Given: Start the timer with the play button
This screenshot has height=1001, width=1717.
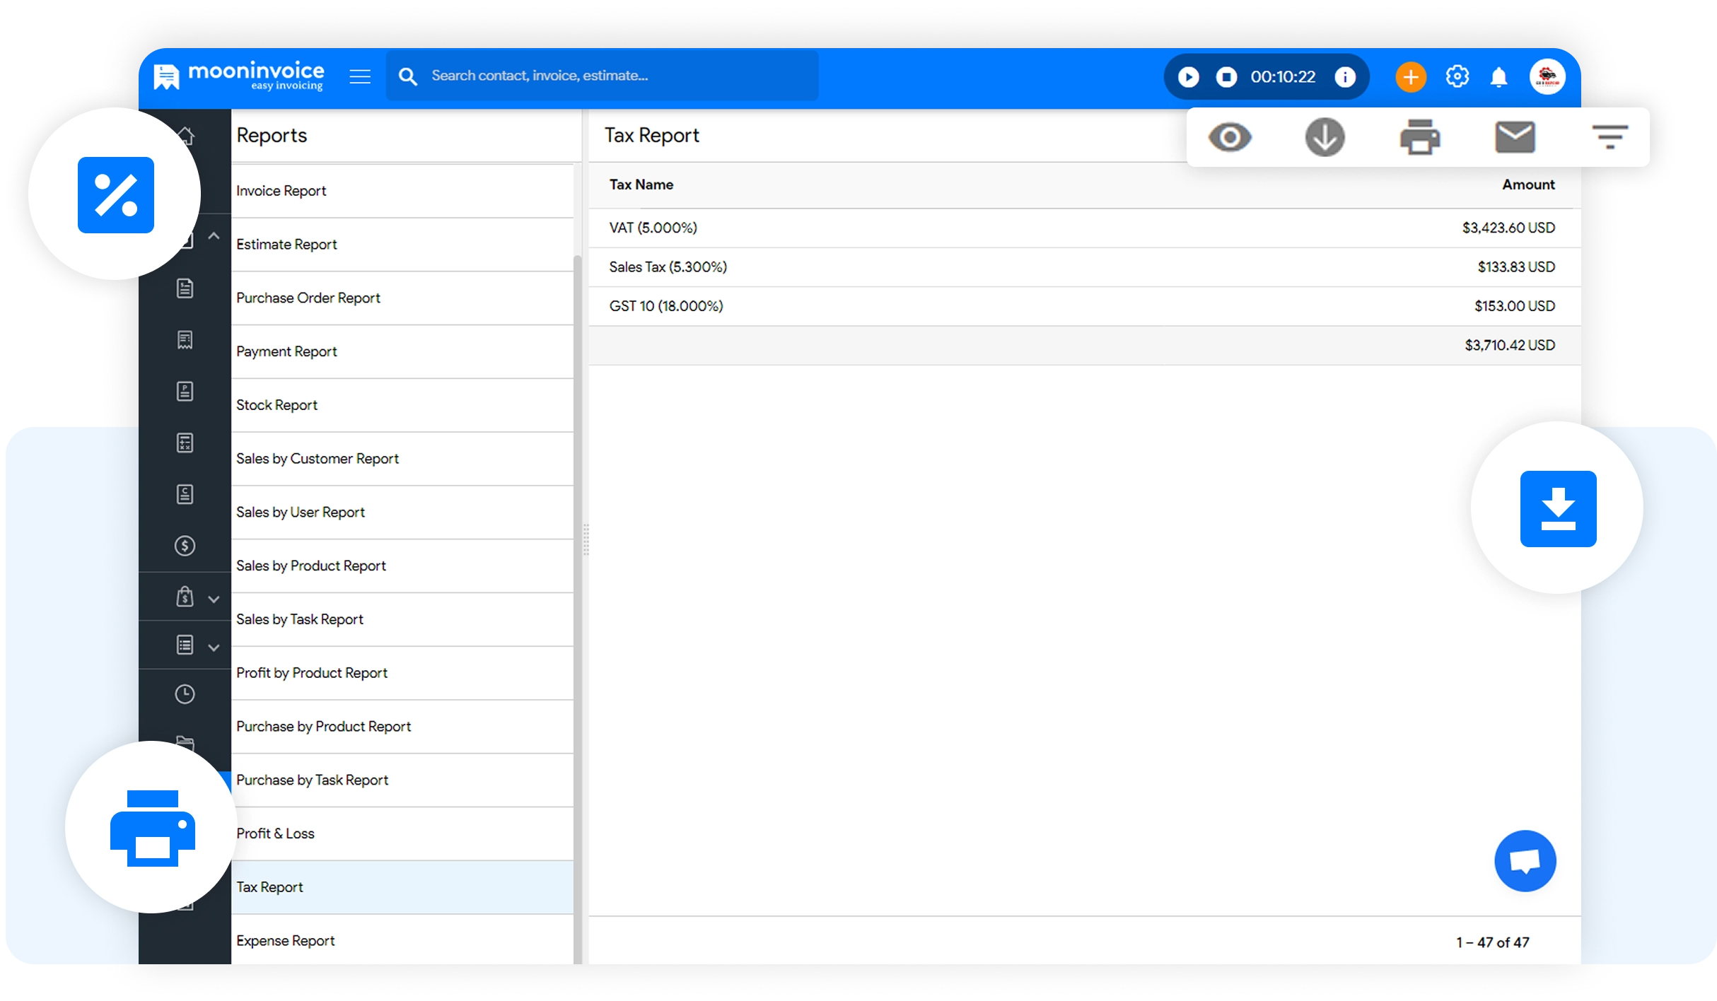Looking at the screenshot, I should (1189, 77).
